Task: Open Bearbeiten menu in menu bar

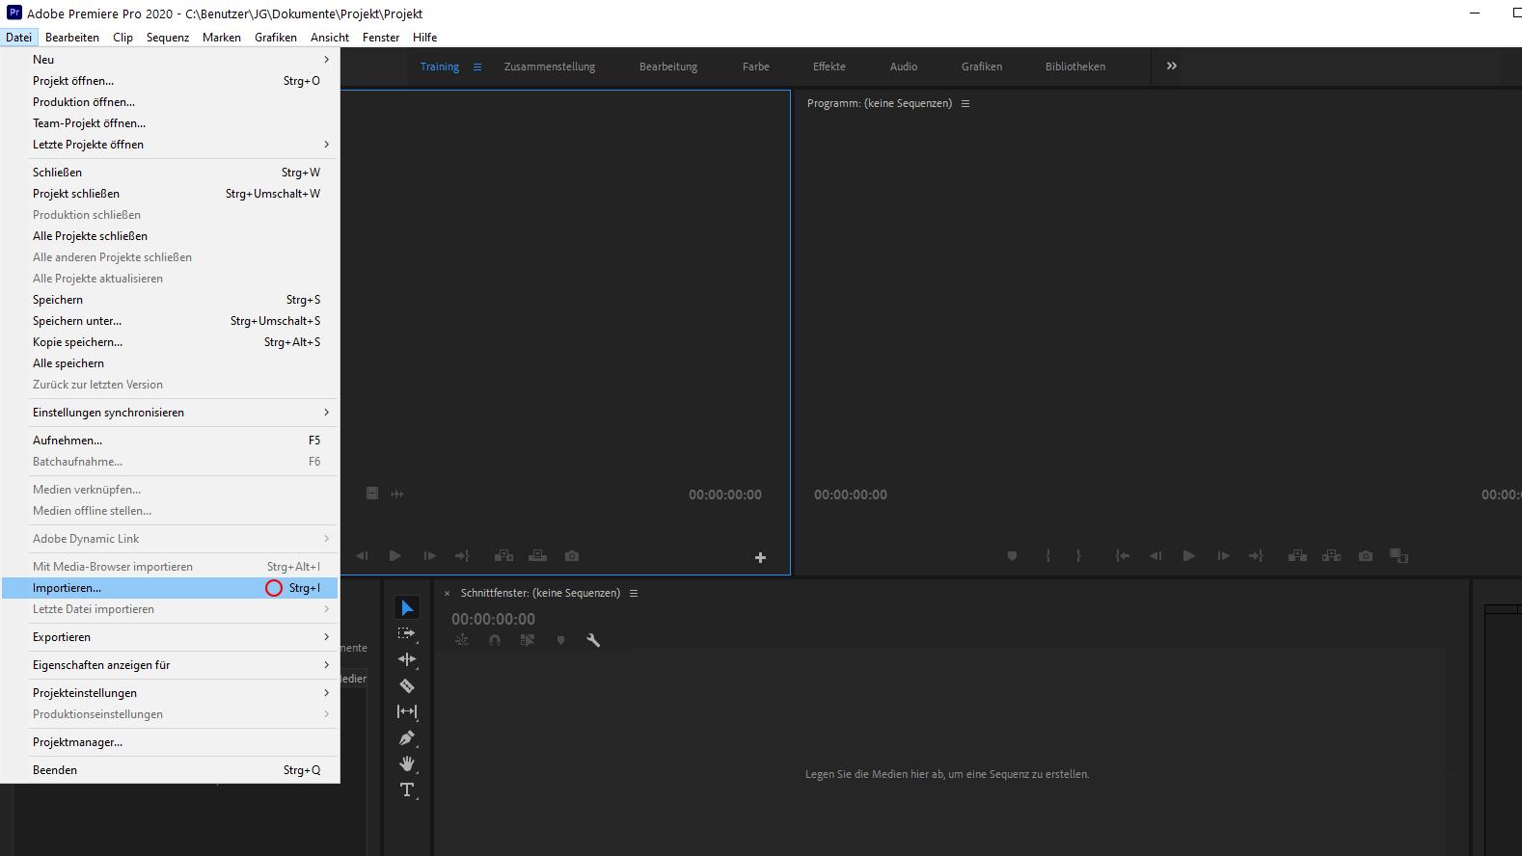Action: pyautogui.click(x=72, y=38)
